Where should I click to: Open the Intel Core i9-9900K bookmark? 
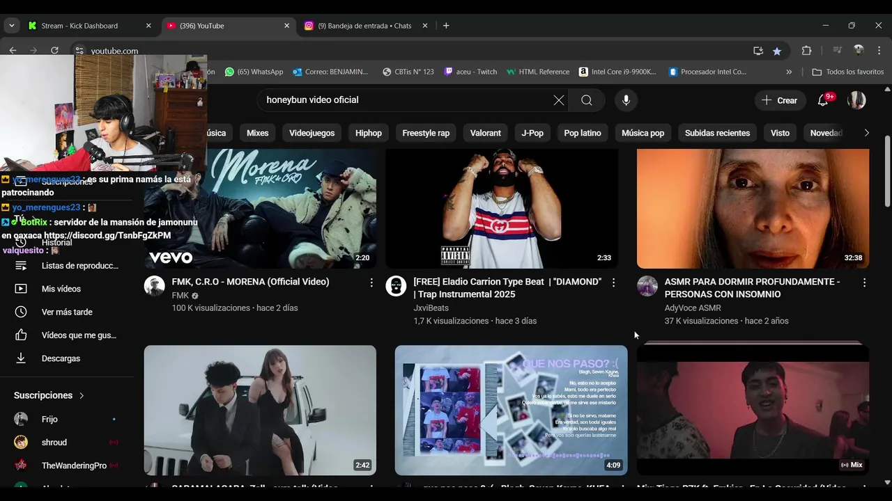tap(617, 72)
